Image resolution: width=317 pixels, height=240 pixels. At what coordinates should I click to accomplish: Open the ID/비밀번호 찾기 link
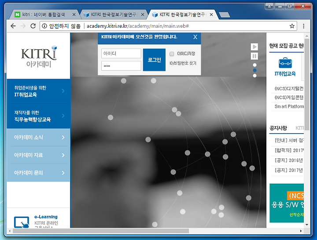pos(183,63)
